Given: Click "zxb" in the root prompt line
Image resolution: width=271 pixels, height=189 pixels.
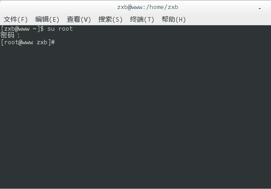Looking at the screenshot, I should point(42,42).
